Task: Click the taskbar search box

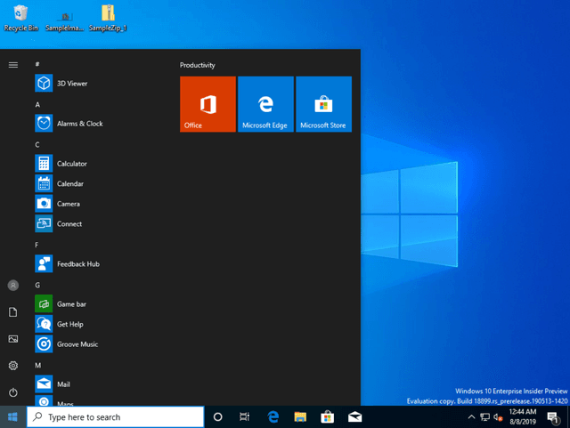Action: tap(116, 416)
